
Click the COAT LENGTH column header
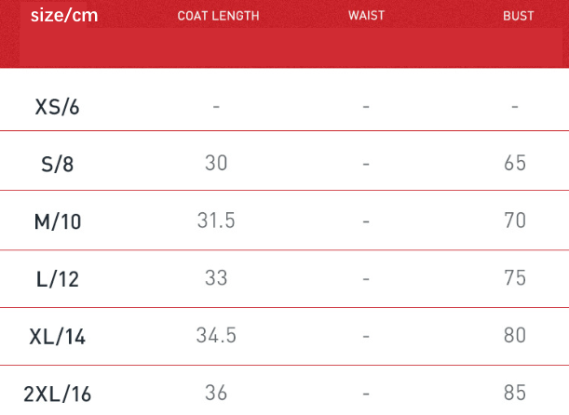click(x=218, y=17)
